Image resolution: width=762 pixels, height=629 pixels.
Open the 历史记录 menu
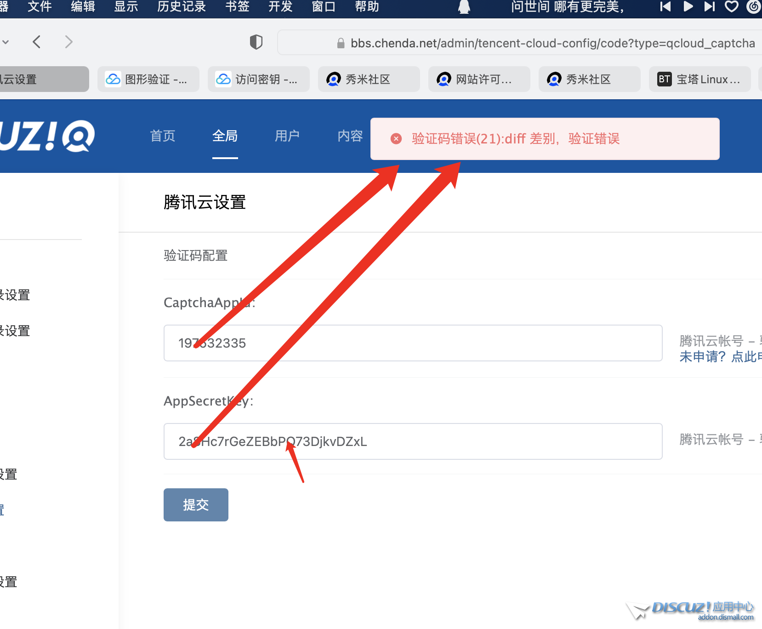(x=182, y=6)
